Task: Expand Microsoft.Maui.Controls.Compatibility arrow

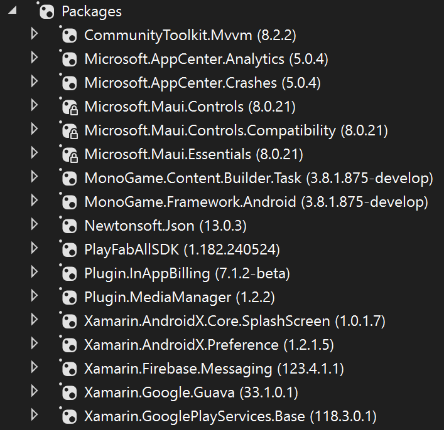Action: 35,129
